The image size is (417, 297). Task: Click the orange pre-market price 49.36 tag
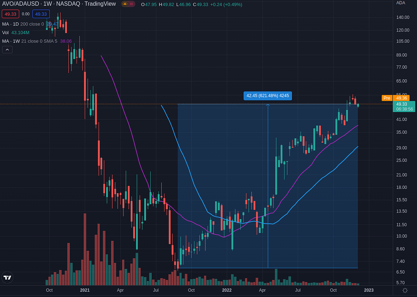402,98
